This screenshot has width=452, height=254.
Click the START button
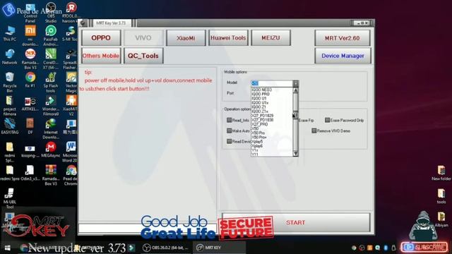tap(296, 222)
